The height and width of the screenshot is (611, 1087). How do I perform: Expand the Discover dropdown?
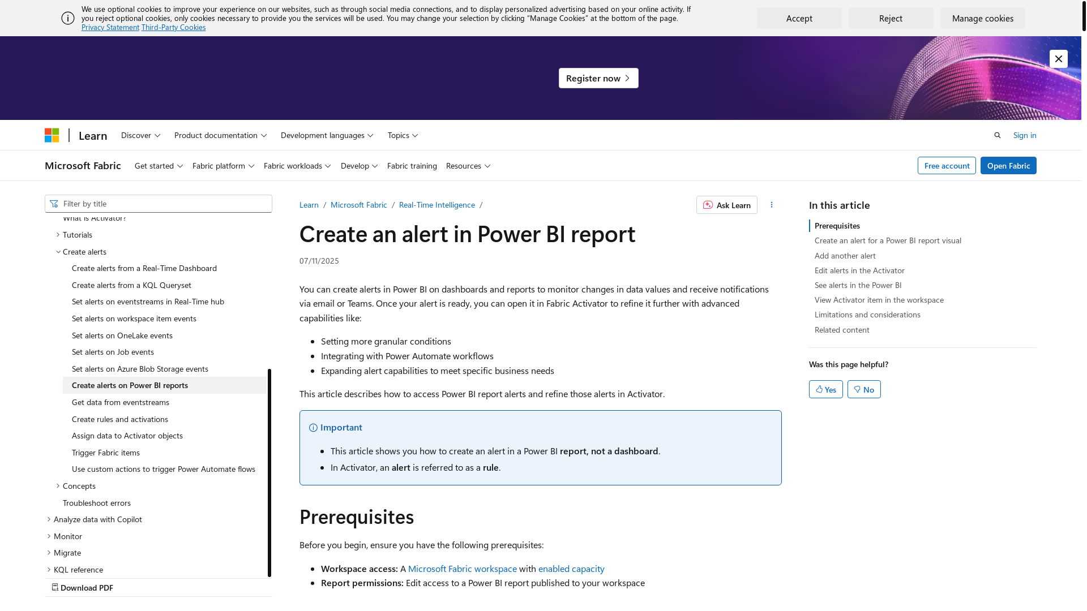coord(141,135)
